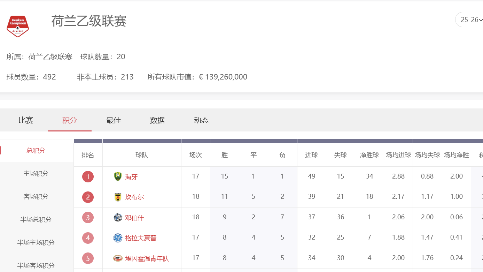Open the 数据 tab
483x272 pixels.
(157, 120)
